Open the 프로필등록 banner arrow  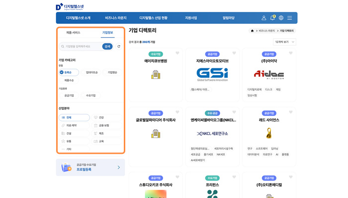tap(119, 167)
